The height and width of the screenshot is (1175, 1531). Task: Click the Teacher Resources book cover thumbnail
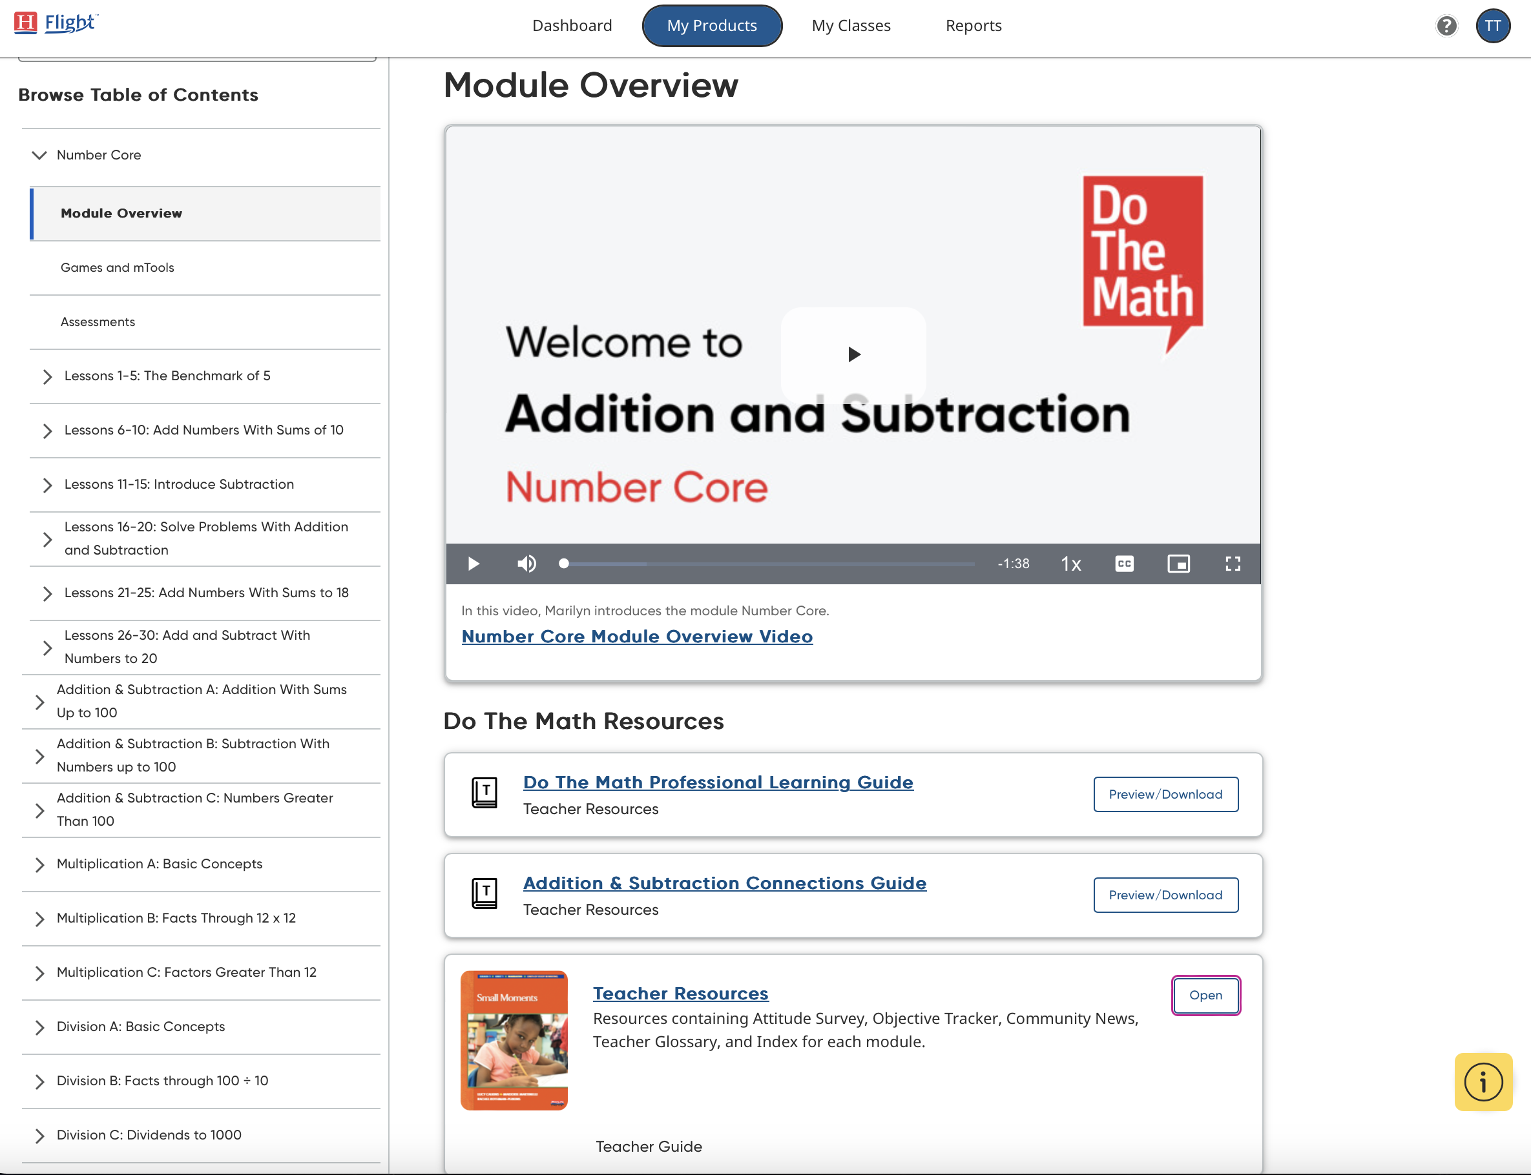514,1039
